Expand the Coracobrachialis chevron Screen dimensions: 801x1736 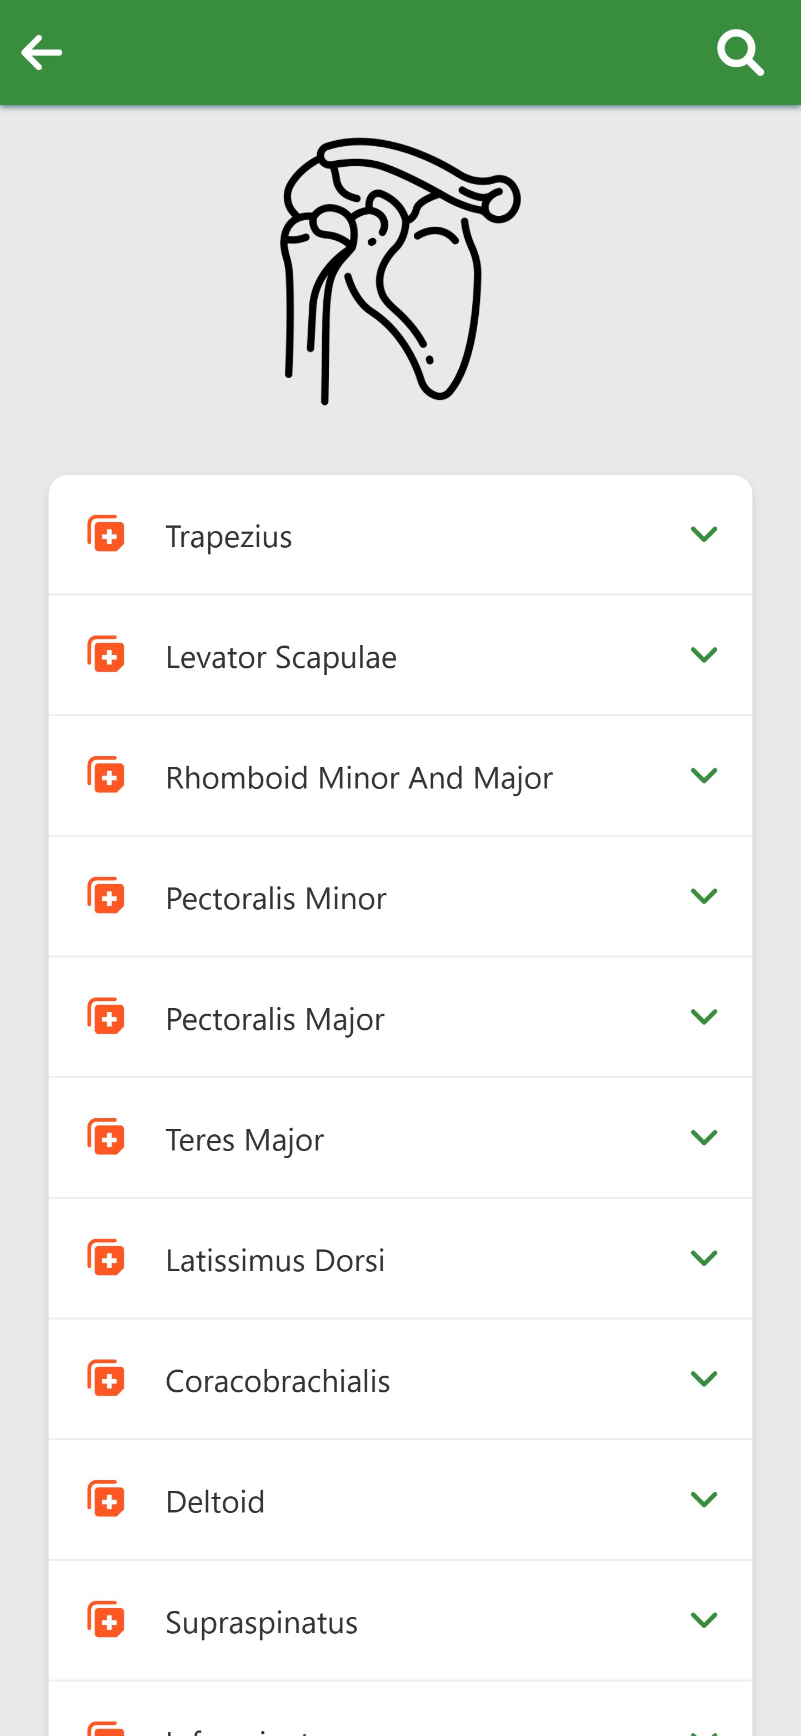point(704,1379)
